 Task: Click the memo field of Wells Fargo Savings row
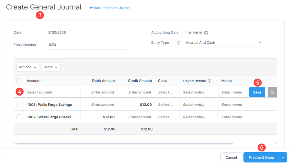pos(247,104)
